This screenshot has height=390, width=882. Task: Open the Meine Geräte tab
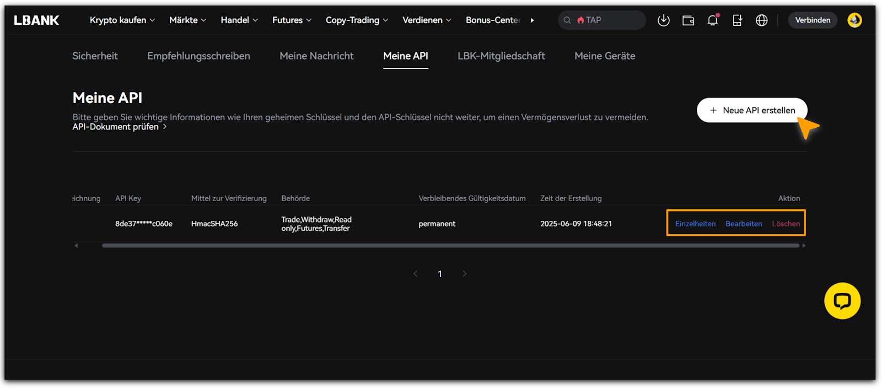click(605, 56)
